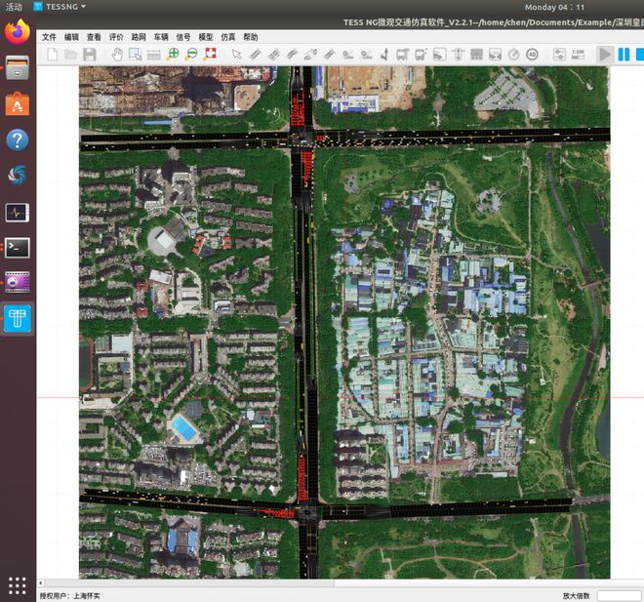Viewport: 644px width, 602px height.
Task: Start simulation with the play button
Action: [x=605, y=55]
